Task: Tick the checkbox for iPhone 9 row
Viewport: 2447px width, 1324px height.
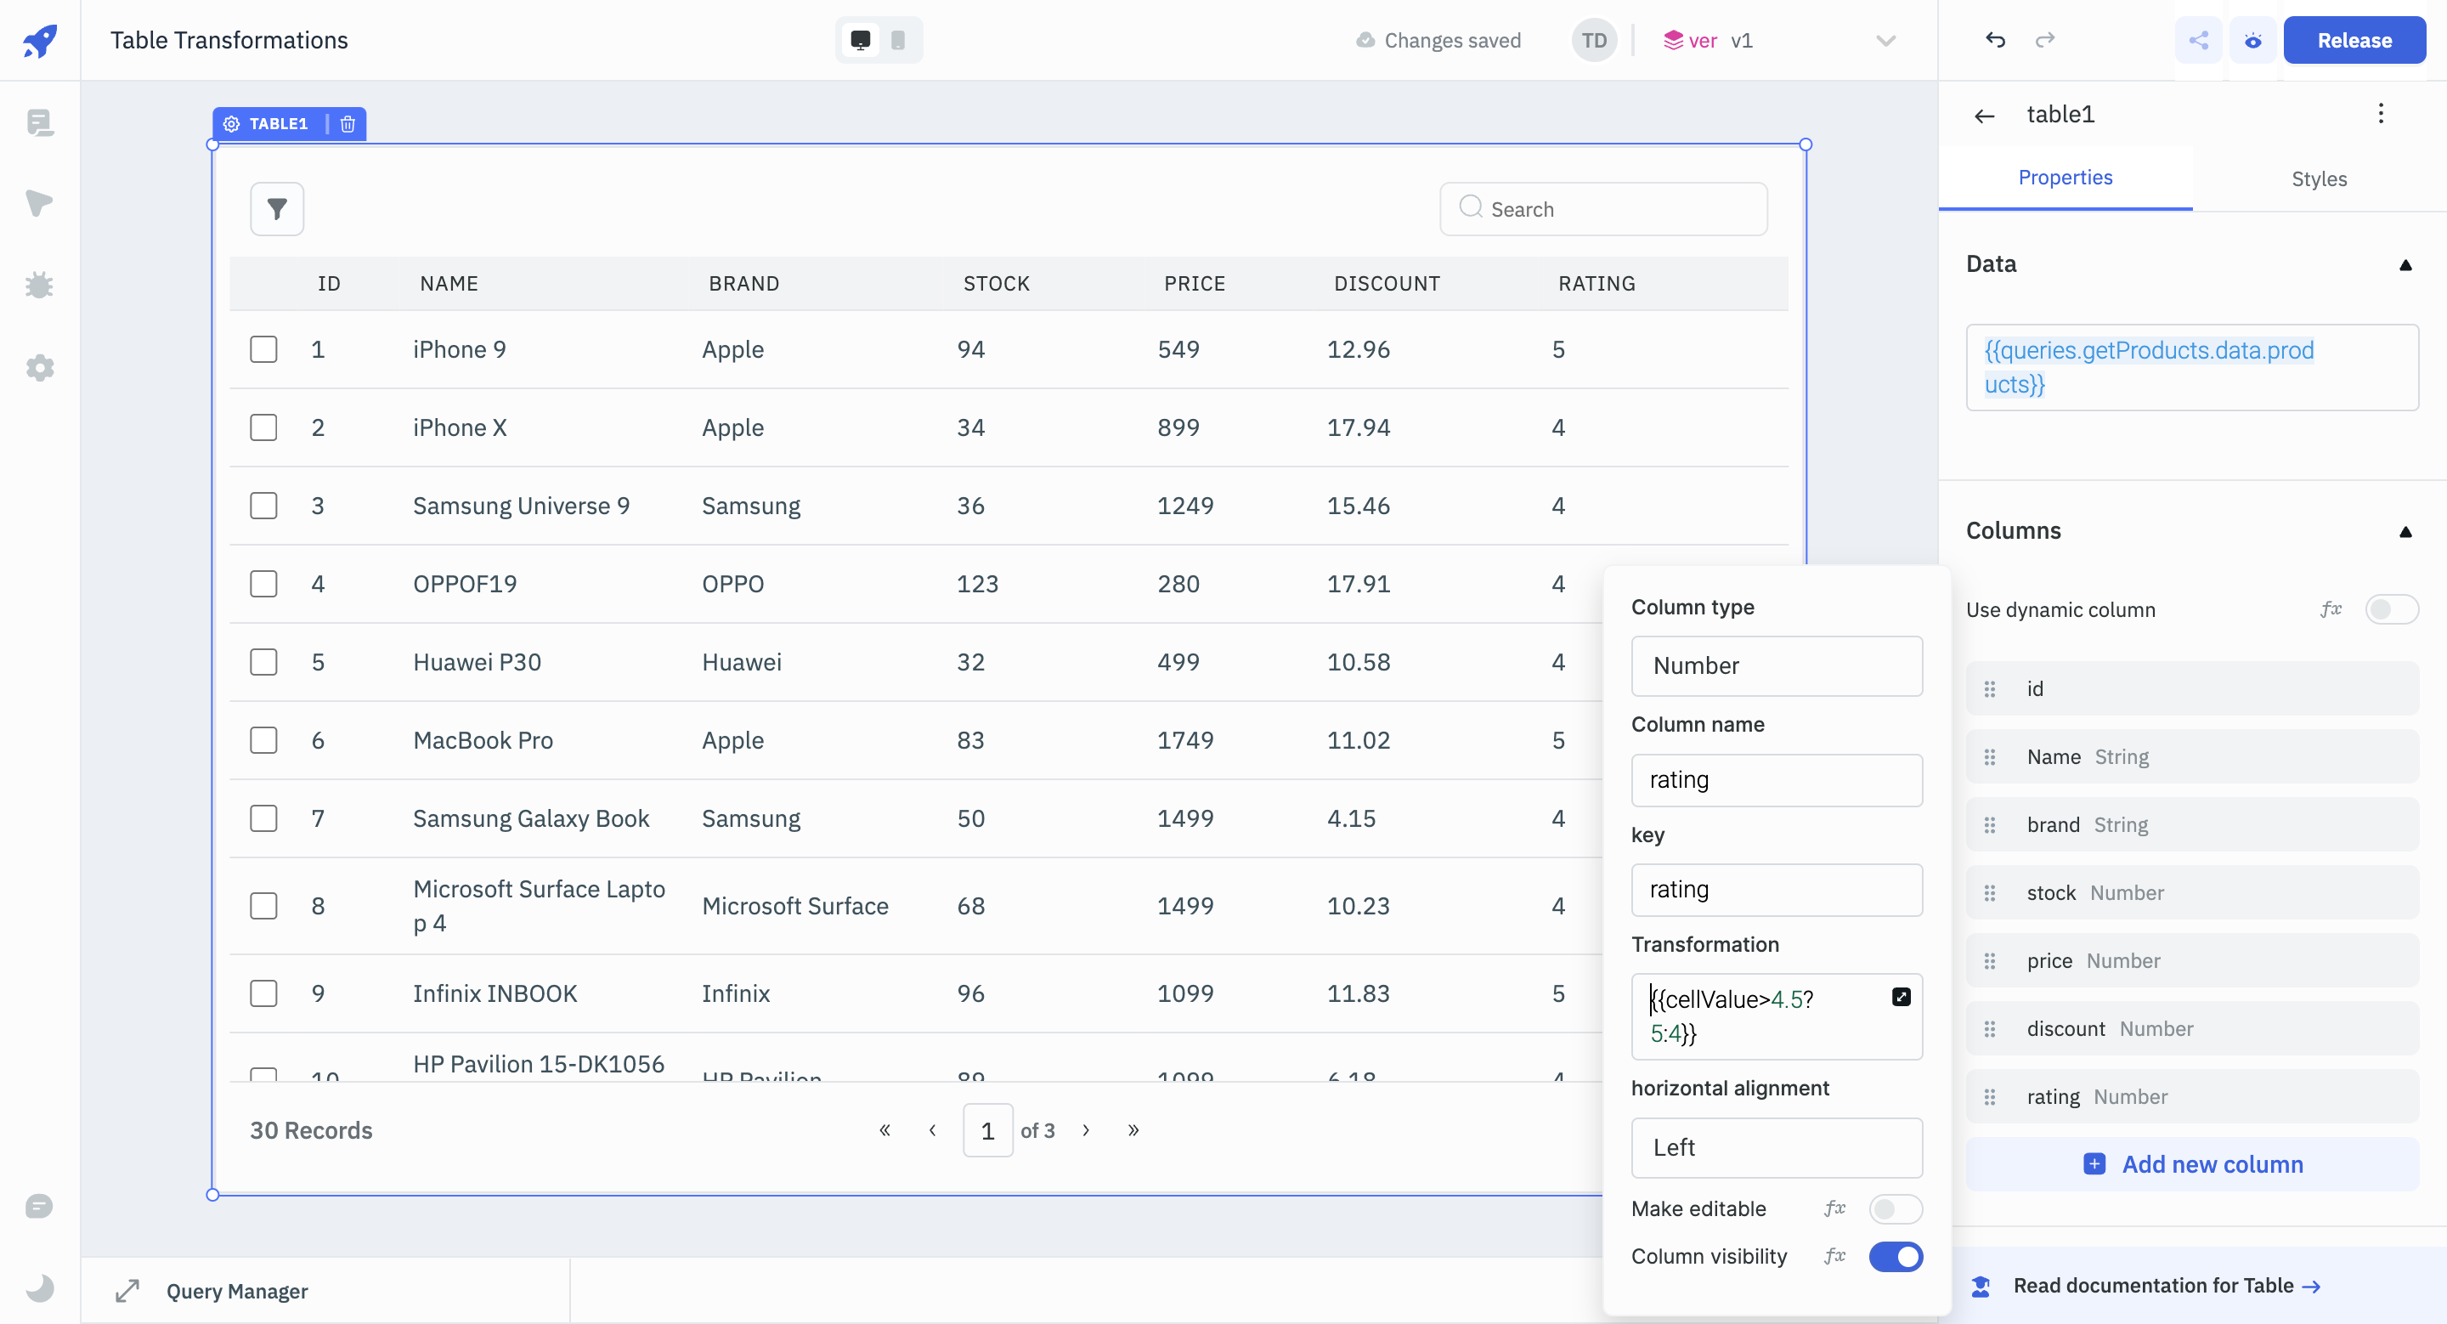Action: [x=263, y=349]
